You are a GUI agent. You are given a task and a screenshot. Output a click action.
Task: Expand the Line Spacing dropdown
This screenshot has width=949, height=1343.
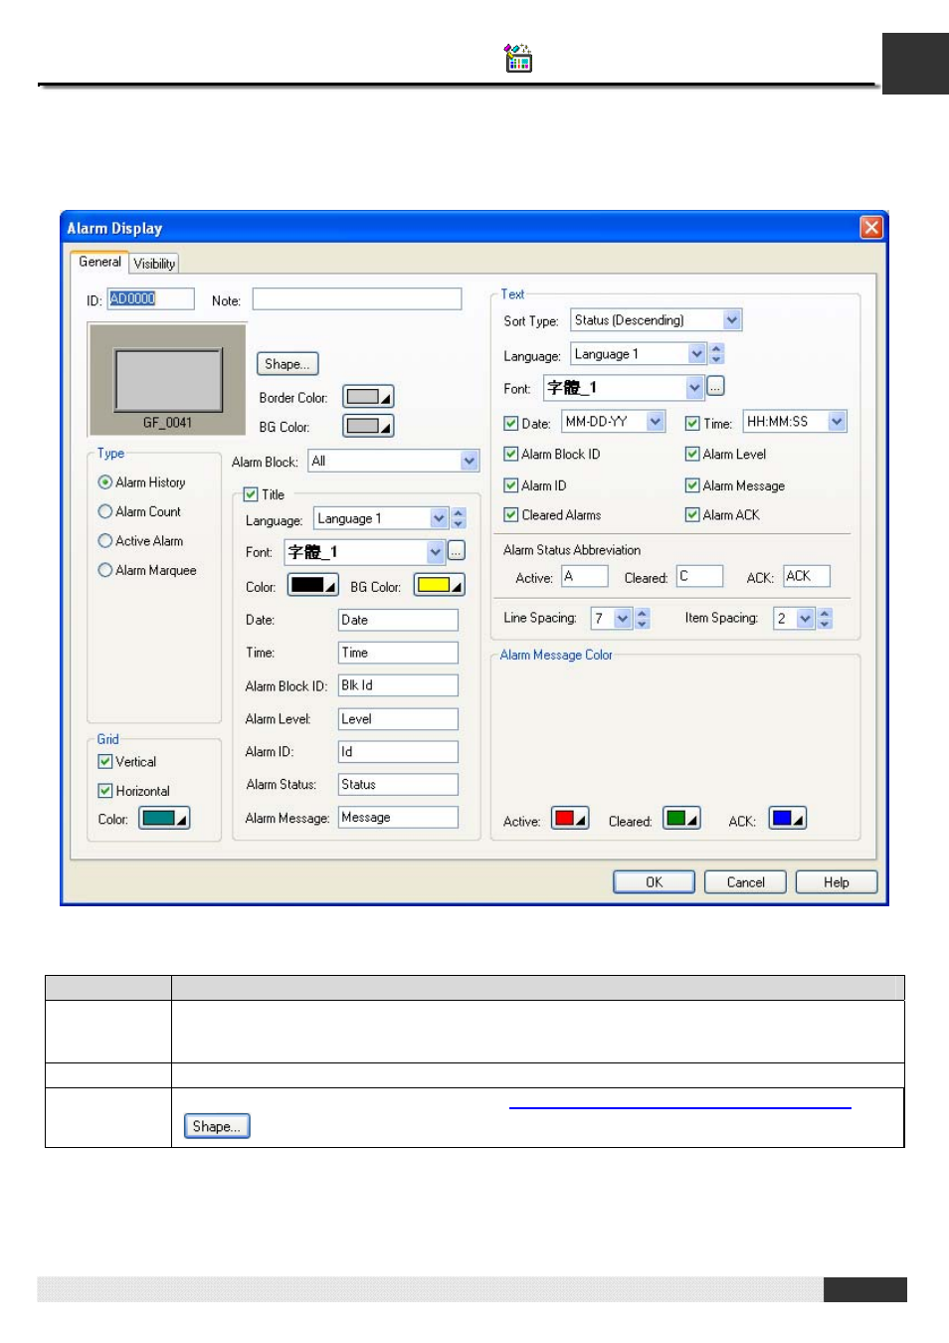[x=623, y=618]
